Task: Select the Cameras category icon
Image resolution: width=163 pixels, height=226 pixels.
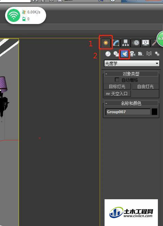Action: (133, 54)
